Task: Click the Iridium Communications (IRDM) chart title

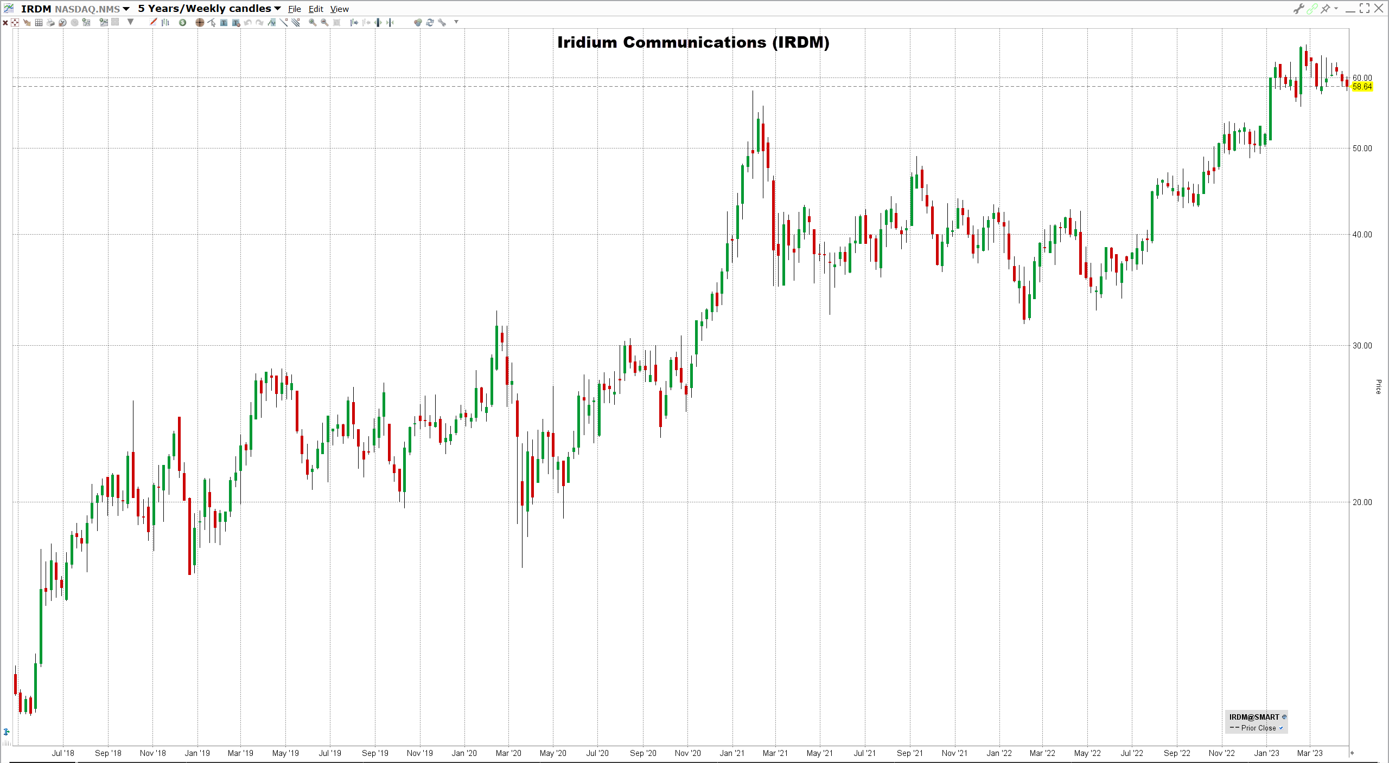Action: (x=693, y=43)
